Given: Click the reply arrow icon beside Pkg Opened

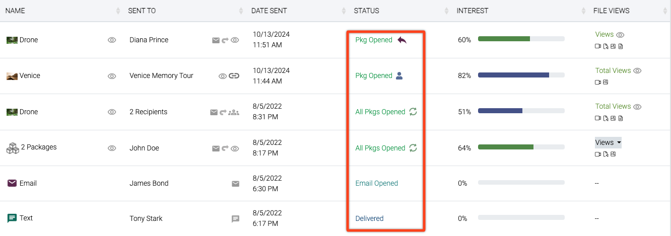Looking at the screenshot, I should click(x=402, y=40).
